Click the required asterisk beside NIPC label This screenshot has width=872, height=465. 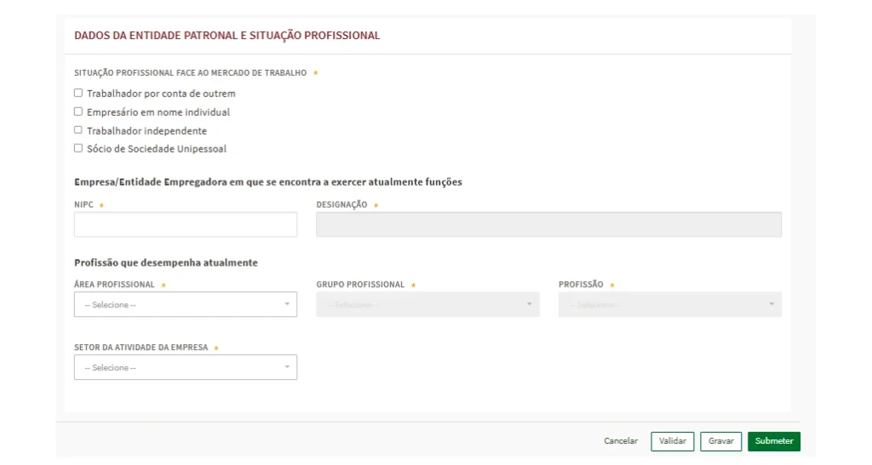coord(101,205)
